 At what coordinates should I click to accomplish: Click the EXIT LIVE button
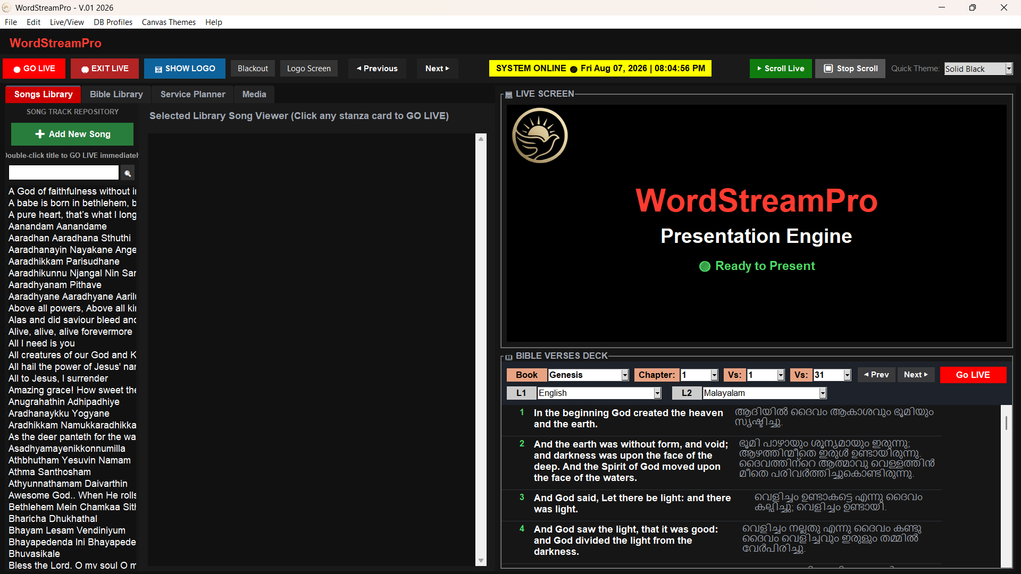105,69
